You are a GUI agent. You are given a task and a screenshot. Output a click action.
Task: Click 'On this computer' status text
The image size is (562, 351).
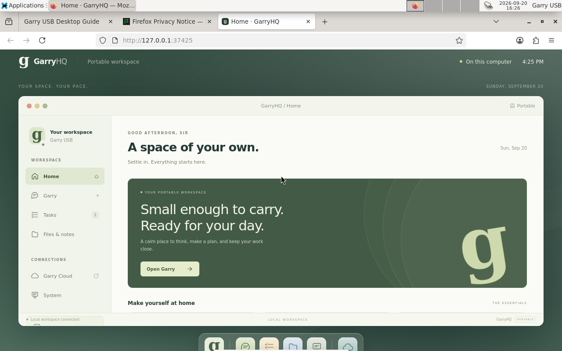coord(489,62)
